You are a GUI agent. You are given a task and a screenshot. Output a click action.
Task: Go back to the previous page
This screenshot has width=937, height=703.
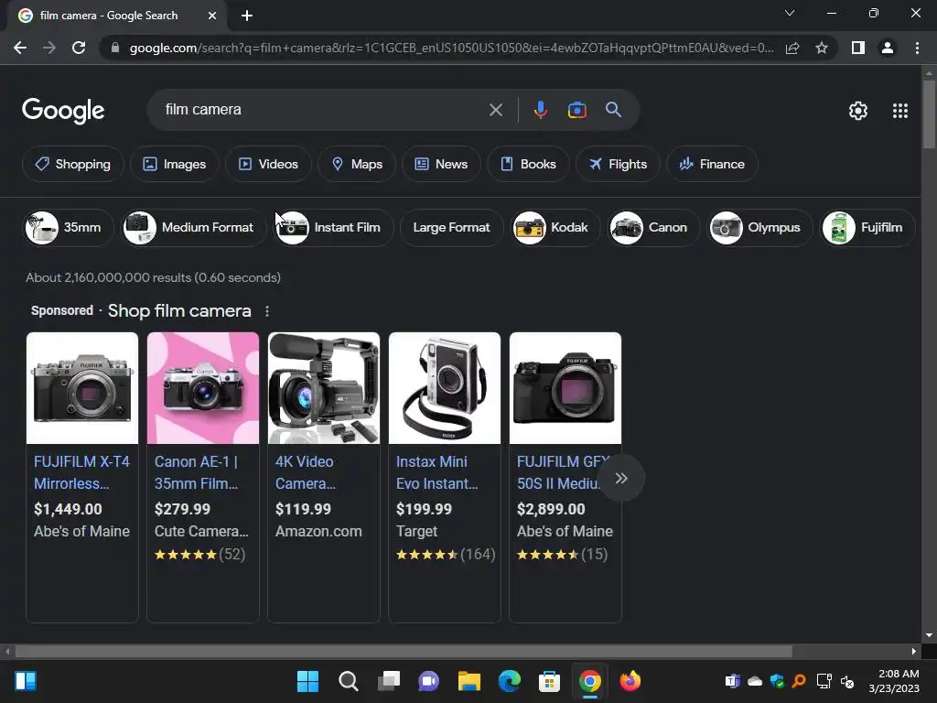20,48
